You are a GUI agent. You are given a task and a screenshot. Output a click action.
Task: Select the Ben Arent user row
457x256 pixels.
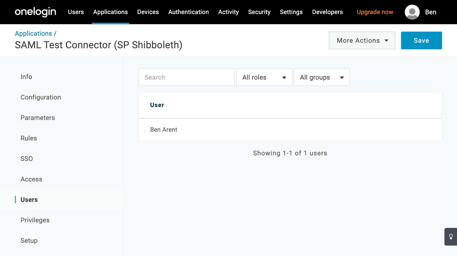[x=164, y=130]
